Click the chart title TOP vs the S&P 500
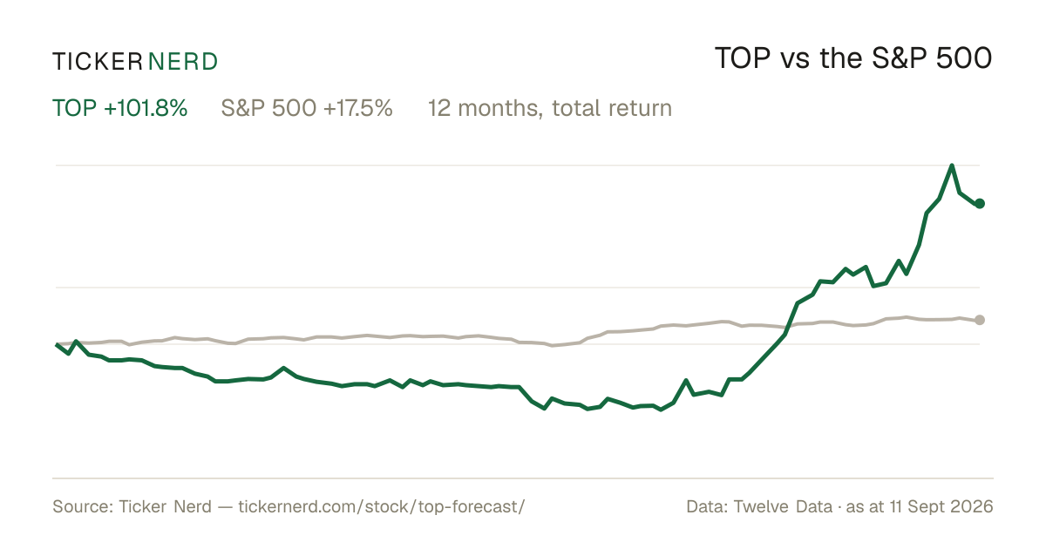1046x549 pixels. pos(853,58)
